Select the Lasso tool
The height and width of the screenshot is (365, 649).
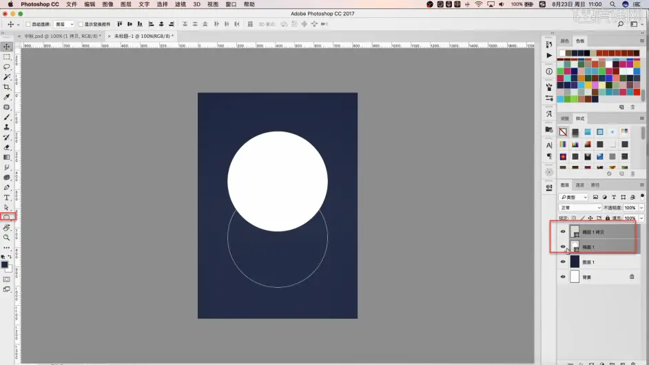tap(7, 67)
